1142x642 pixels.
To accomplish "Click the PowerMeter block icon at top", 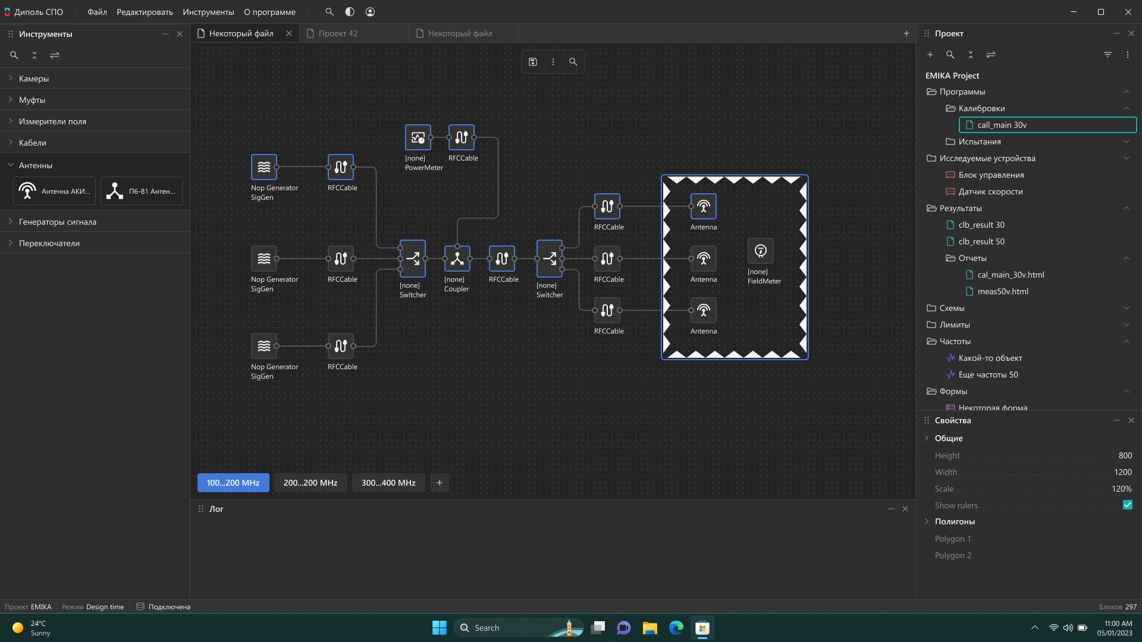I will click(x=416, y=137).
